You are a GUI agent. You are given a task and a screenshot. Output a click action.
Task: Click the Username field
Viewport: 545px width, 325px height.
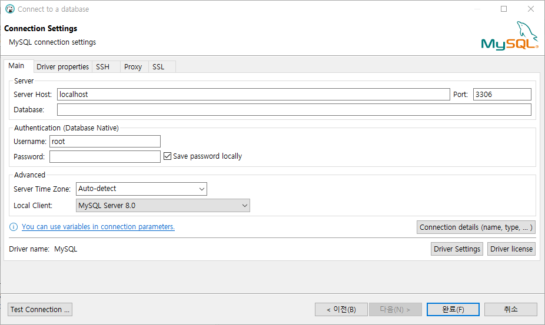pos(105,141)
